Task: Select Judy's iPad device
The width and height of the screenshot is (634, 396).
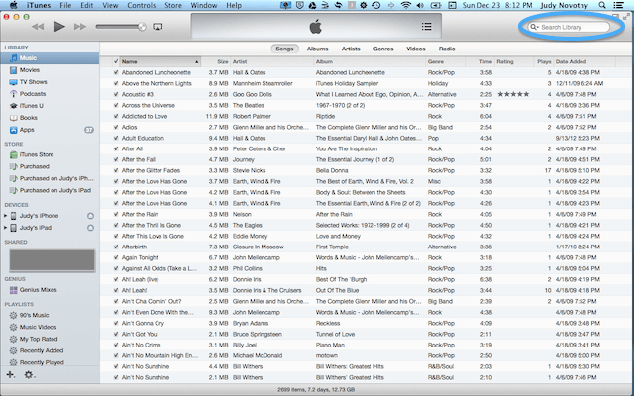Action: pyautogui.click(x=36, y=228)
